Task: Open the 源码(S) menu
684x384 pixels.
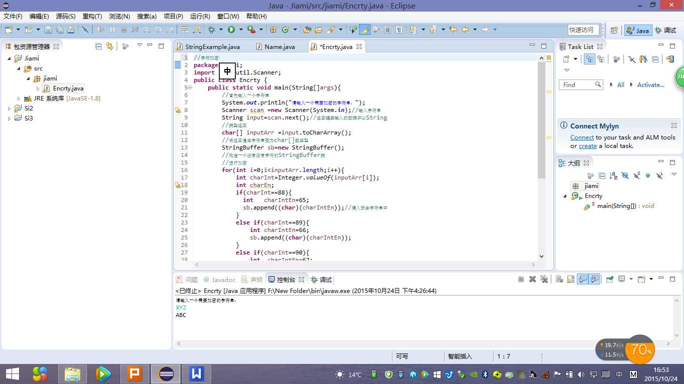Action: coord(66,16)
